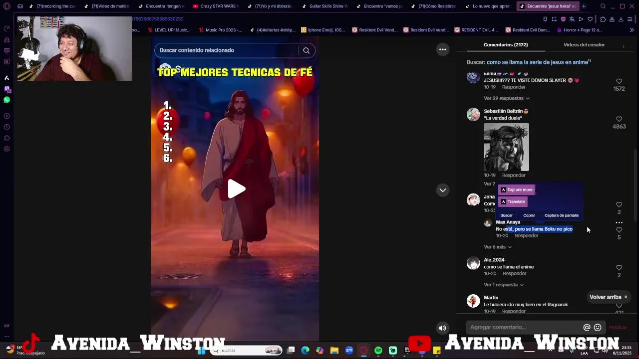
Task: Click the pin icon in address bar
Action: 545,19
